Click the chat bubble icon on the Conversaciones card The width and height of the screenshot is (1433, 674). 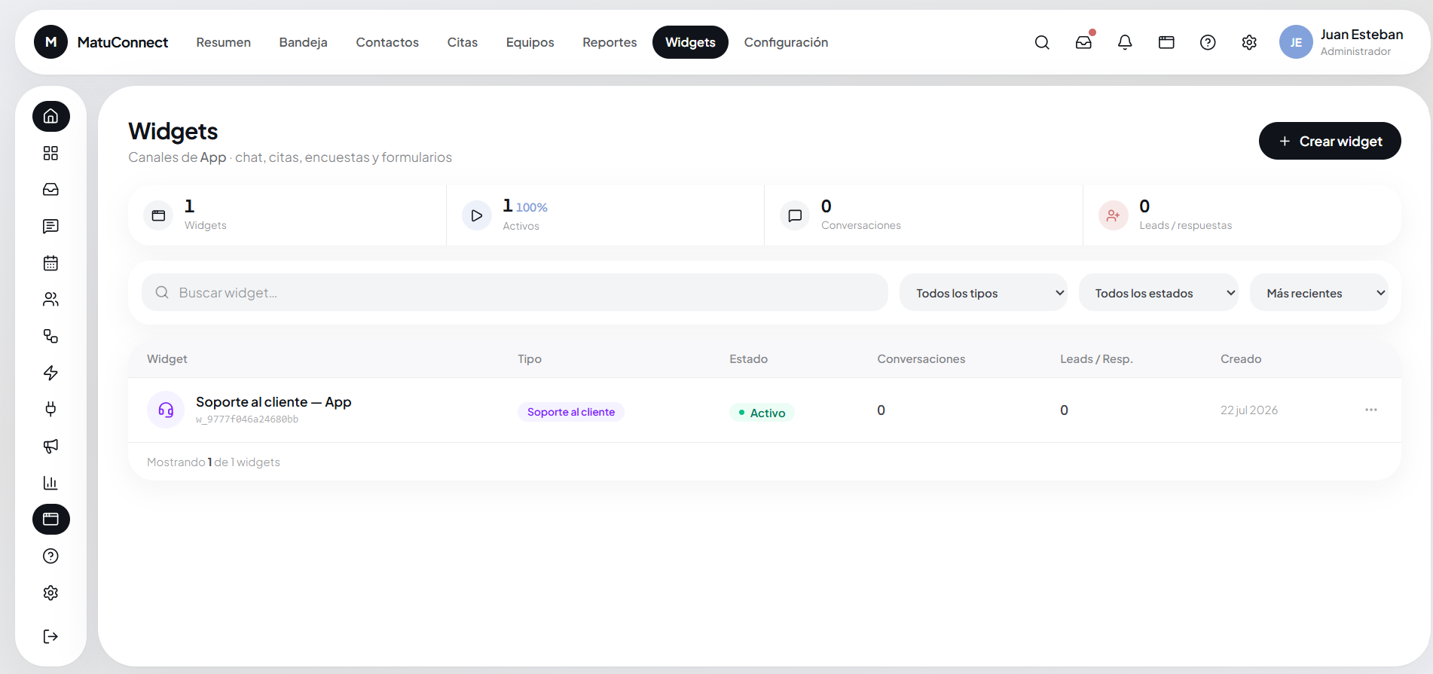795,215
